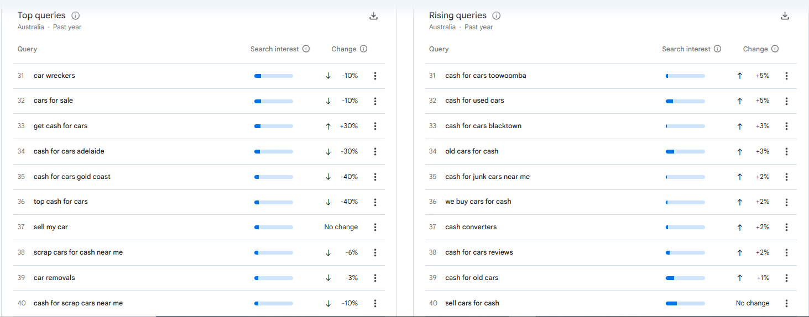The width and height of the screenshot is (809, 317).
Task: Click the Search interest header in Rising queries
Action: click(x=686, y=49)
